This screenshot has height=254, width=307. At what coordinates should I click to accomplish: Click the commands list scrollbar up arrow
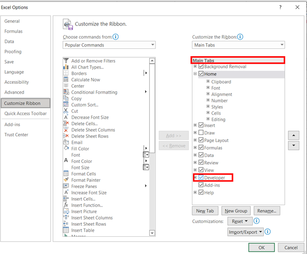coord(152,61)
